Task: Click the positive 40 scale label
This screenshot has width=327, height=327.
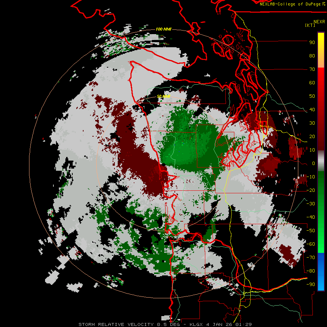Action: [x=312, y=110]
